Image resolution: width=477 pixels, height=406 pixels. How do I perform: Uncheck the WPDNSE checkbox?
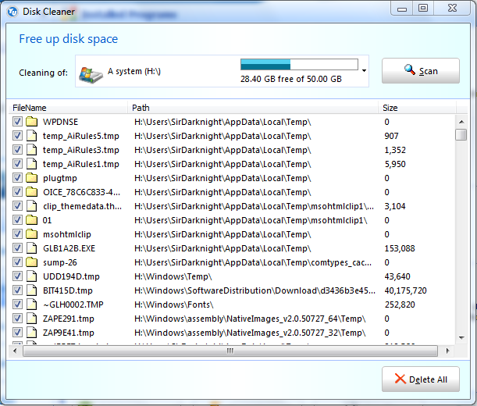[17, 122]
